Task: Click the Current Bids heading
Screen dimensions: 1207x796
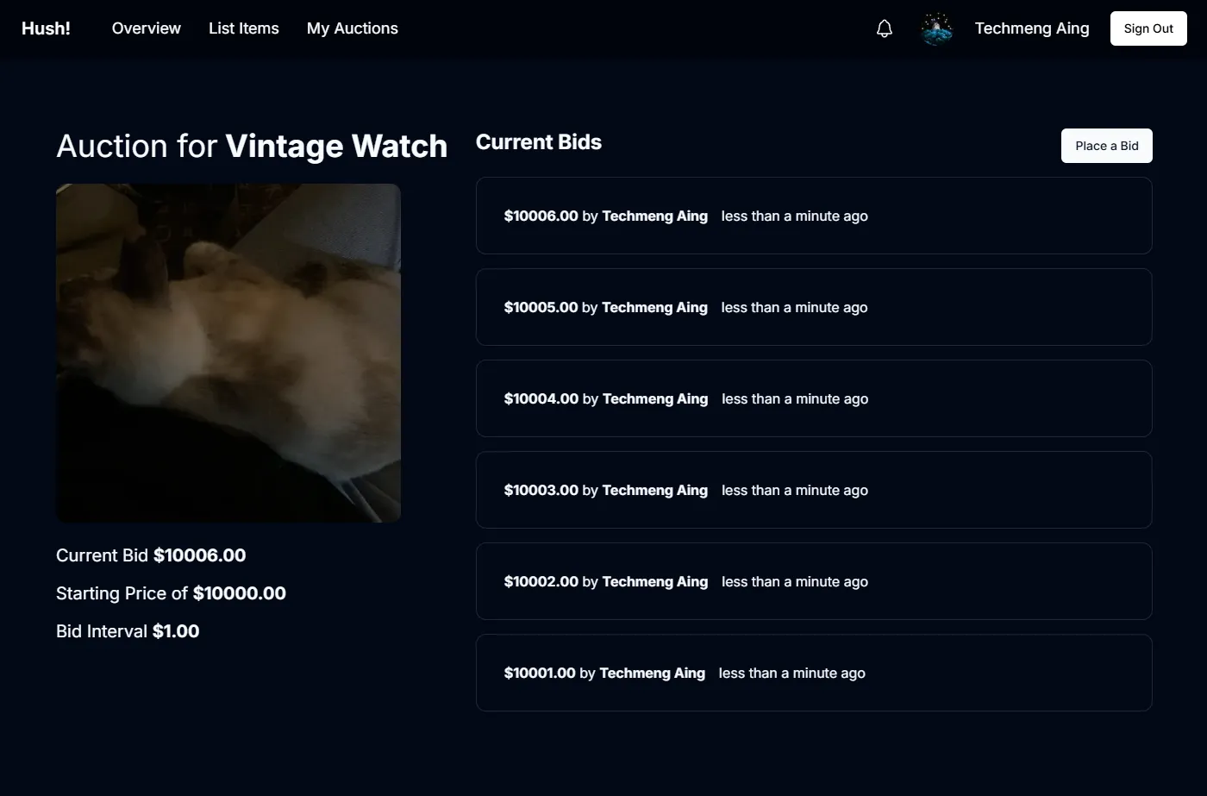Action: point(539,142)
